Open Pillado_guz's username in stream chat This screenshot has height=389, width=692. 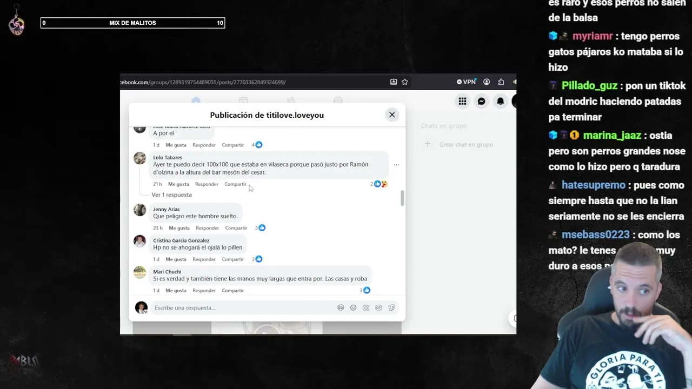pyautogui.click(x=590, y=86)
